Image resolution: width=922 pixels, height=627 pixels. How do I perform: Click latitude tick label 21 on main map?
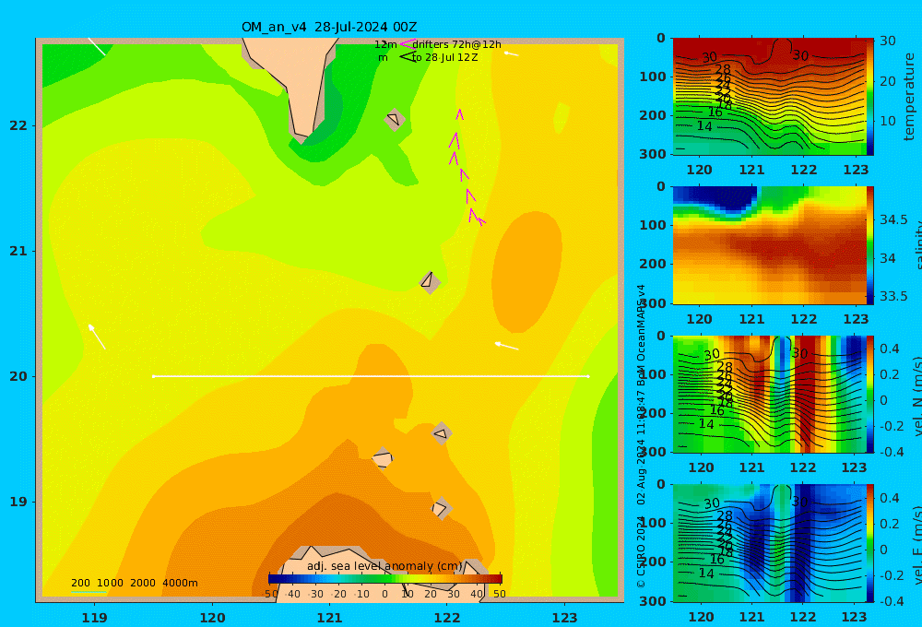18,251
